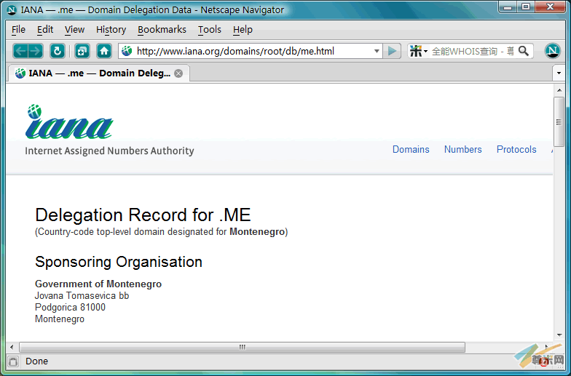Image resolution: width=571 pixels, height=376 pixels.
Task: Click the Netscape N throbber logo
Action: point(552,51)
